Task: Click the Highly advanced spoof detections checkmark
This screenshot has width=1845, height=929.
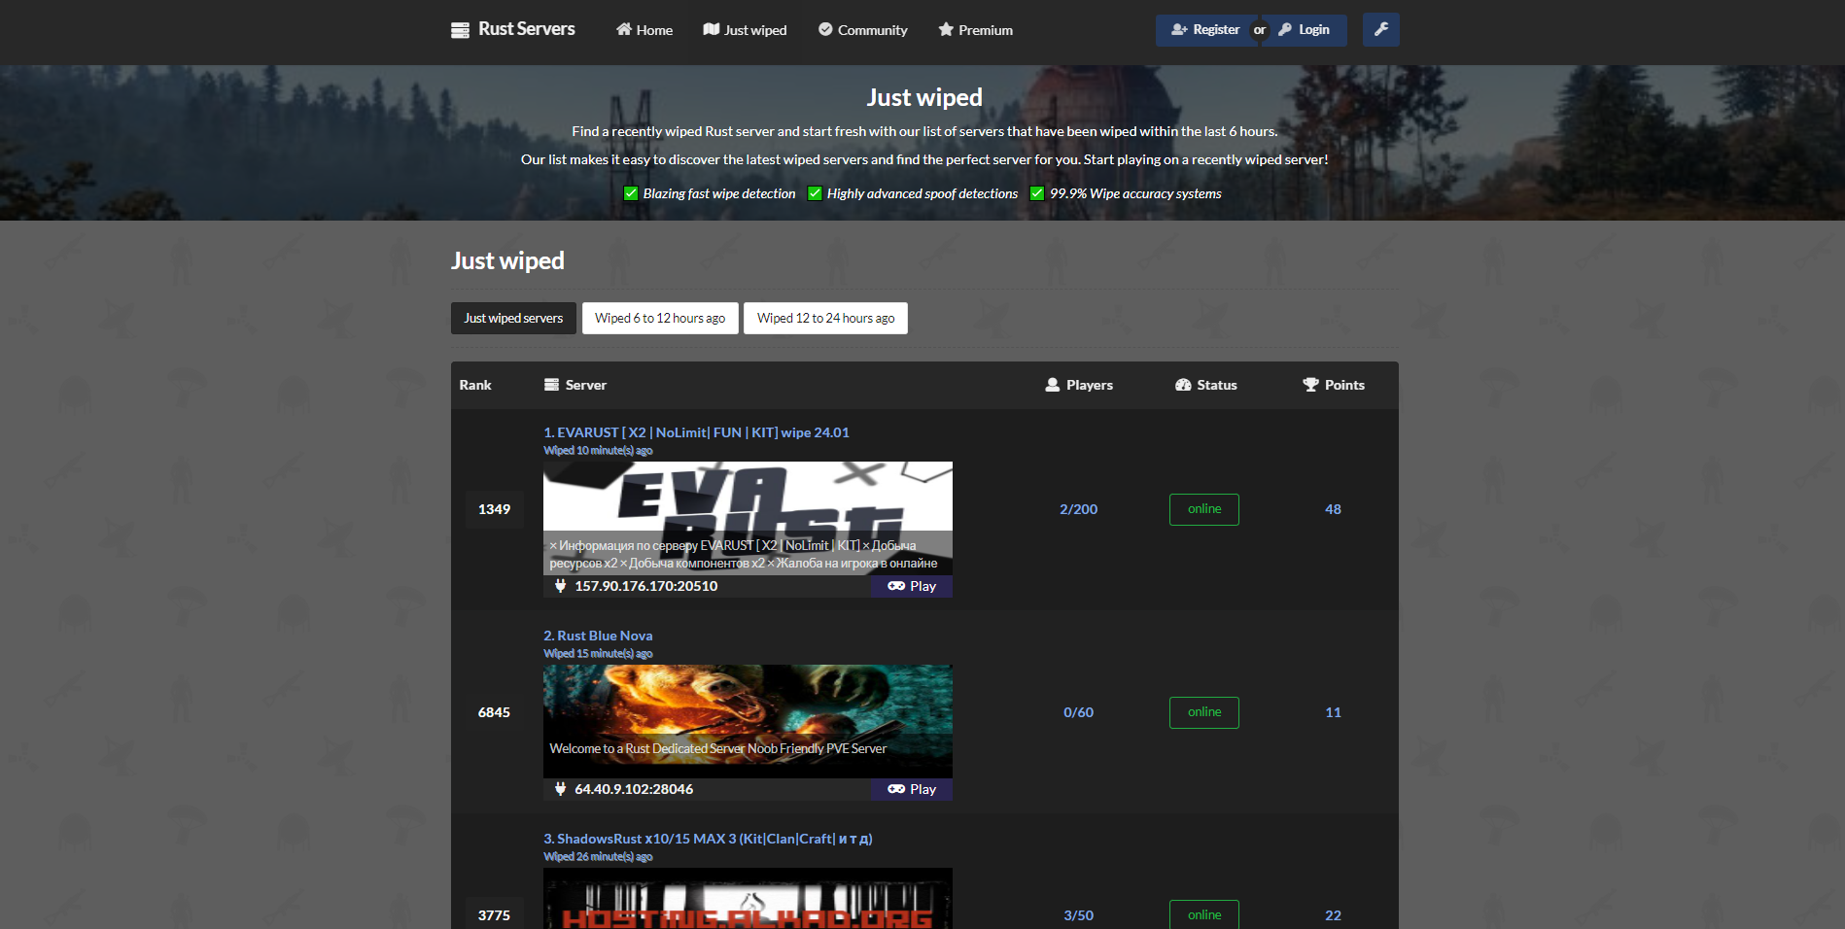Action: click(815, 193)
